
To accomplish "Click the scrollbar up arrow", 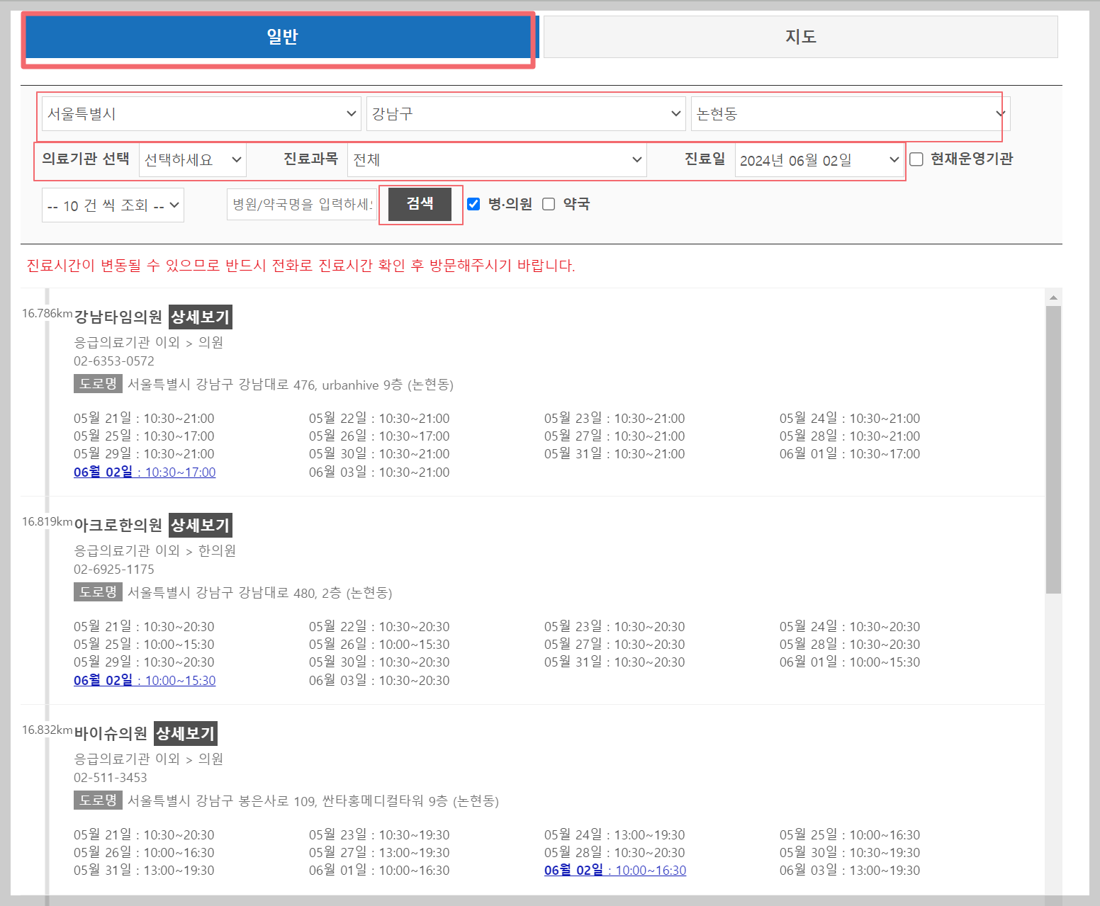I will (x=1053, y=298).
